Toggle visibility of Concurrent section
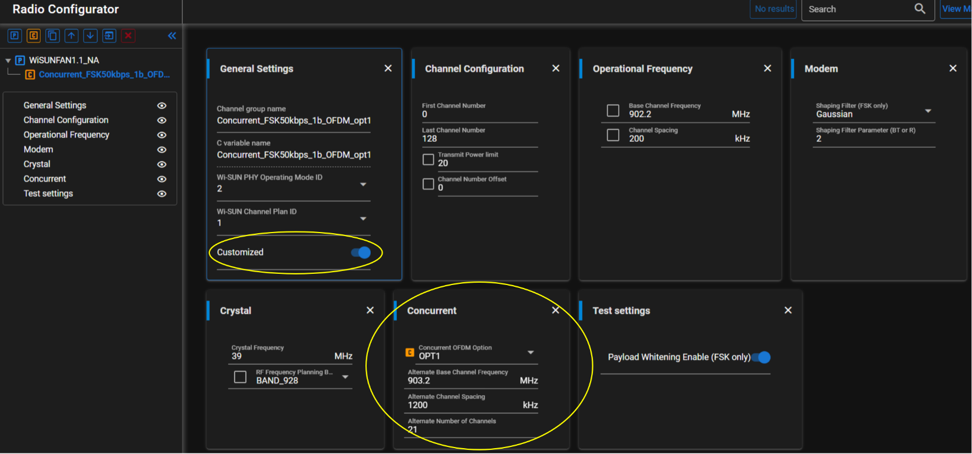 (162, 179)
